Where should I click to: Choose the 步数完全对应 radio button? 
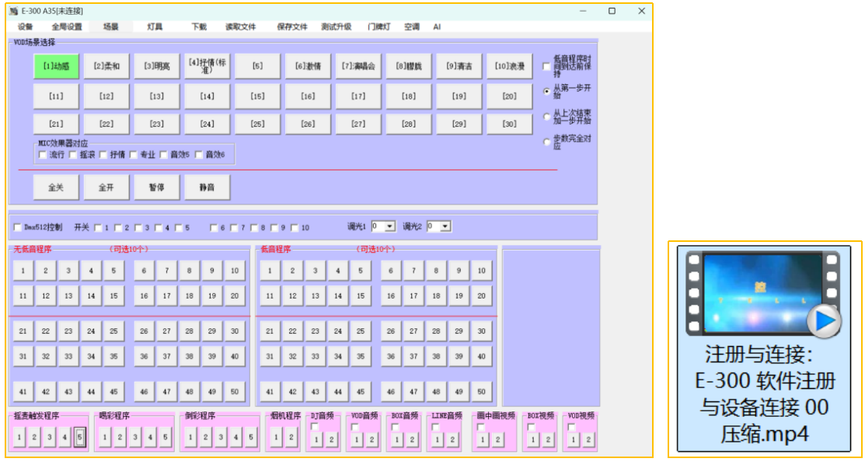[546, 142]
